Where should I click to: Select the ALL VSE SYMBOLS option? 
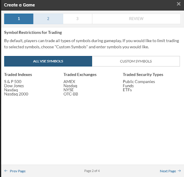48,61
